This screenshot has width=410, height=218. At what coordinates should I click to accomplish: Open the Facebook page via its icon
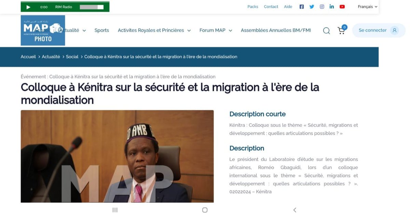click(301, 6)
